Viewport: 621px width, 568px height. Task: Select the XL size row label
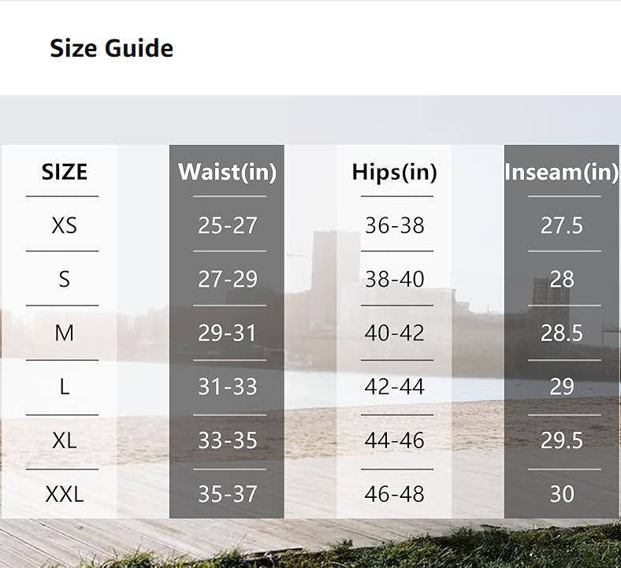[64, 440]
